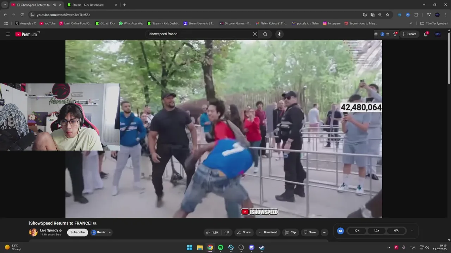Click the address bar URL
451x253 pixels.
click(x=63, y=15)
